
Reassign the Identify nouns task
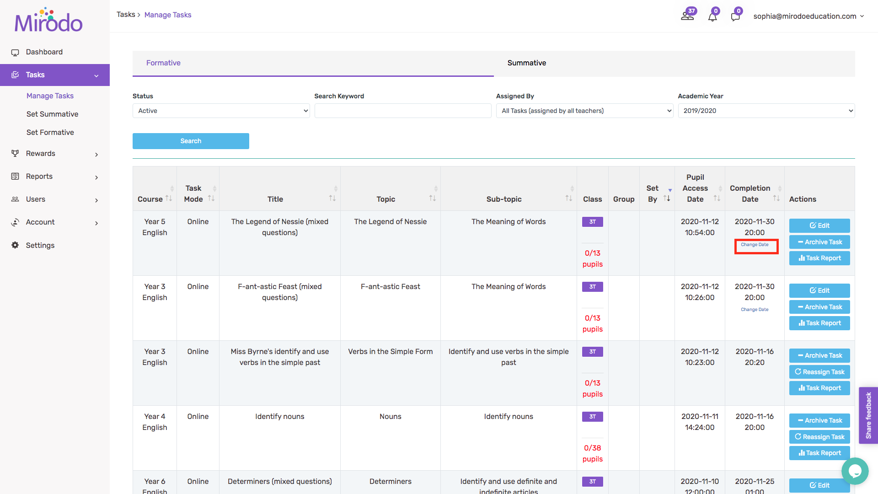(x=819, y=437)
